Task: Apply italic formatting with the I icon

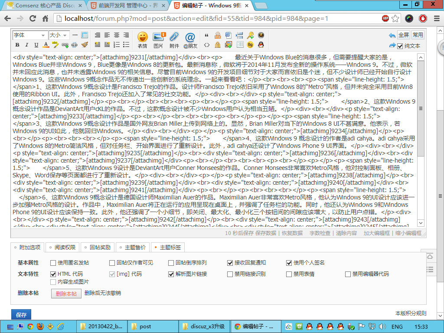Action: pyautogui.click(x=26, y=45)
